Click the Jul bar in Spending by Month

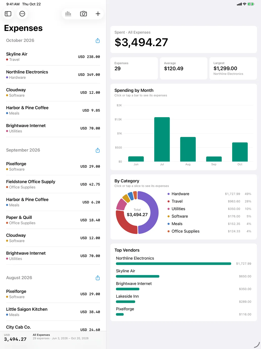[x=162, y=139]
